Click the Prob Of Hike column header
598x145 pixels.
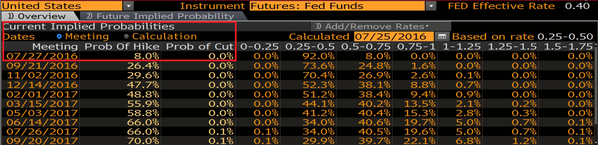tap(122, 46)
